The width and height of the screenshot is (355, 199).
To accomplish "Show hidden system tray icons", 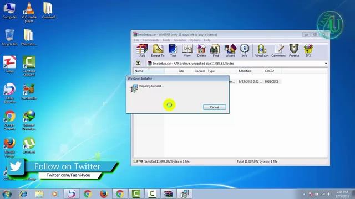I will (x=304, y=194).
